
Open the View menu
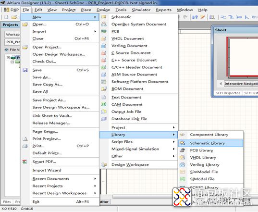(52, 10)
